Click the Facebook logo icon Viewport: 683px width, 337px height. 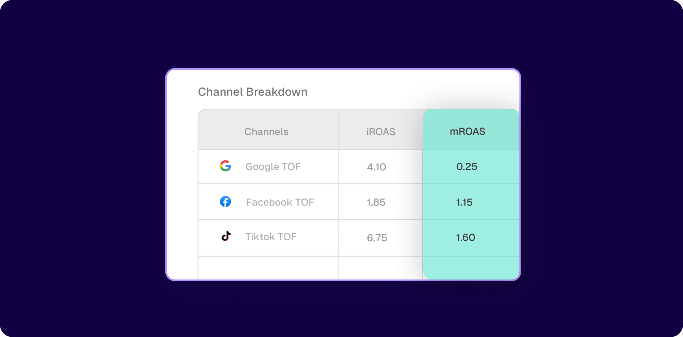click(225, 202)
